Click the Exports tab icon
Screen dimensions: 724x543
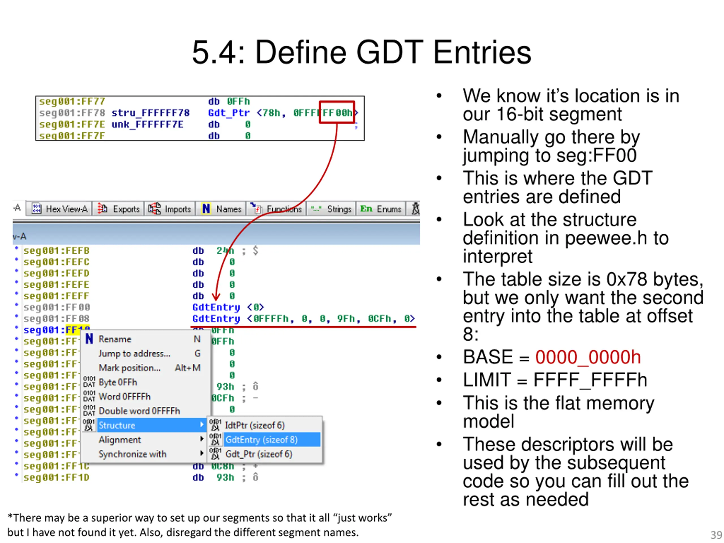(102, 208)
